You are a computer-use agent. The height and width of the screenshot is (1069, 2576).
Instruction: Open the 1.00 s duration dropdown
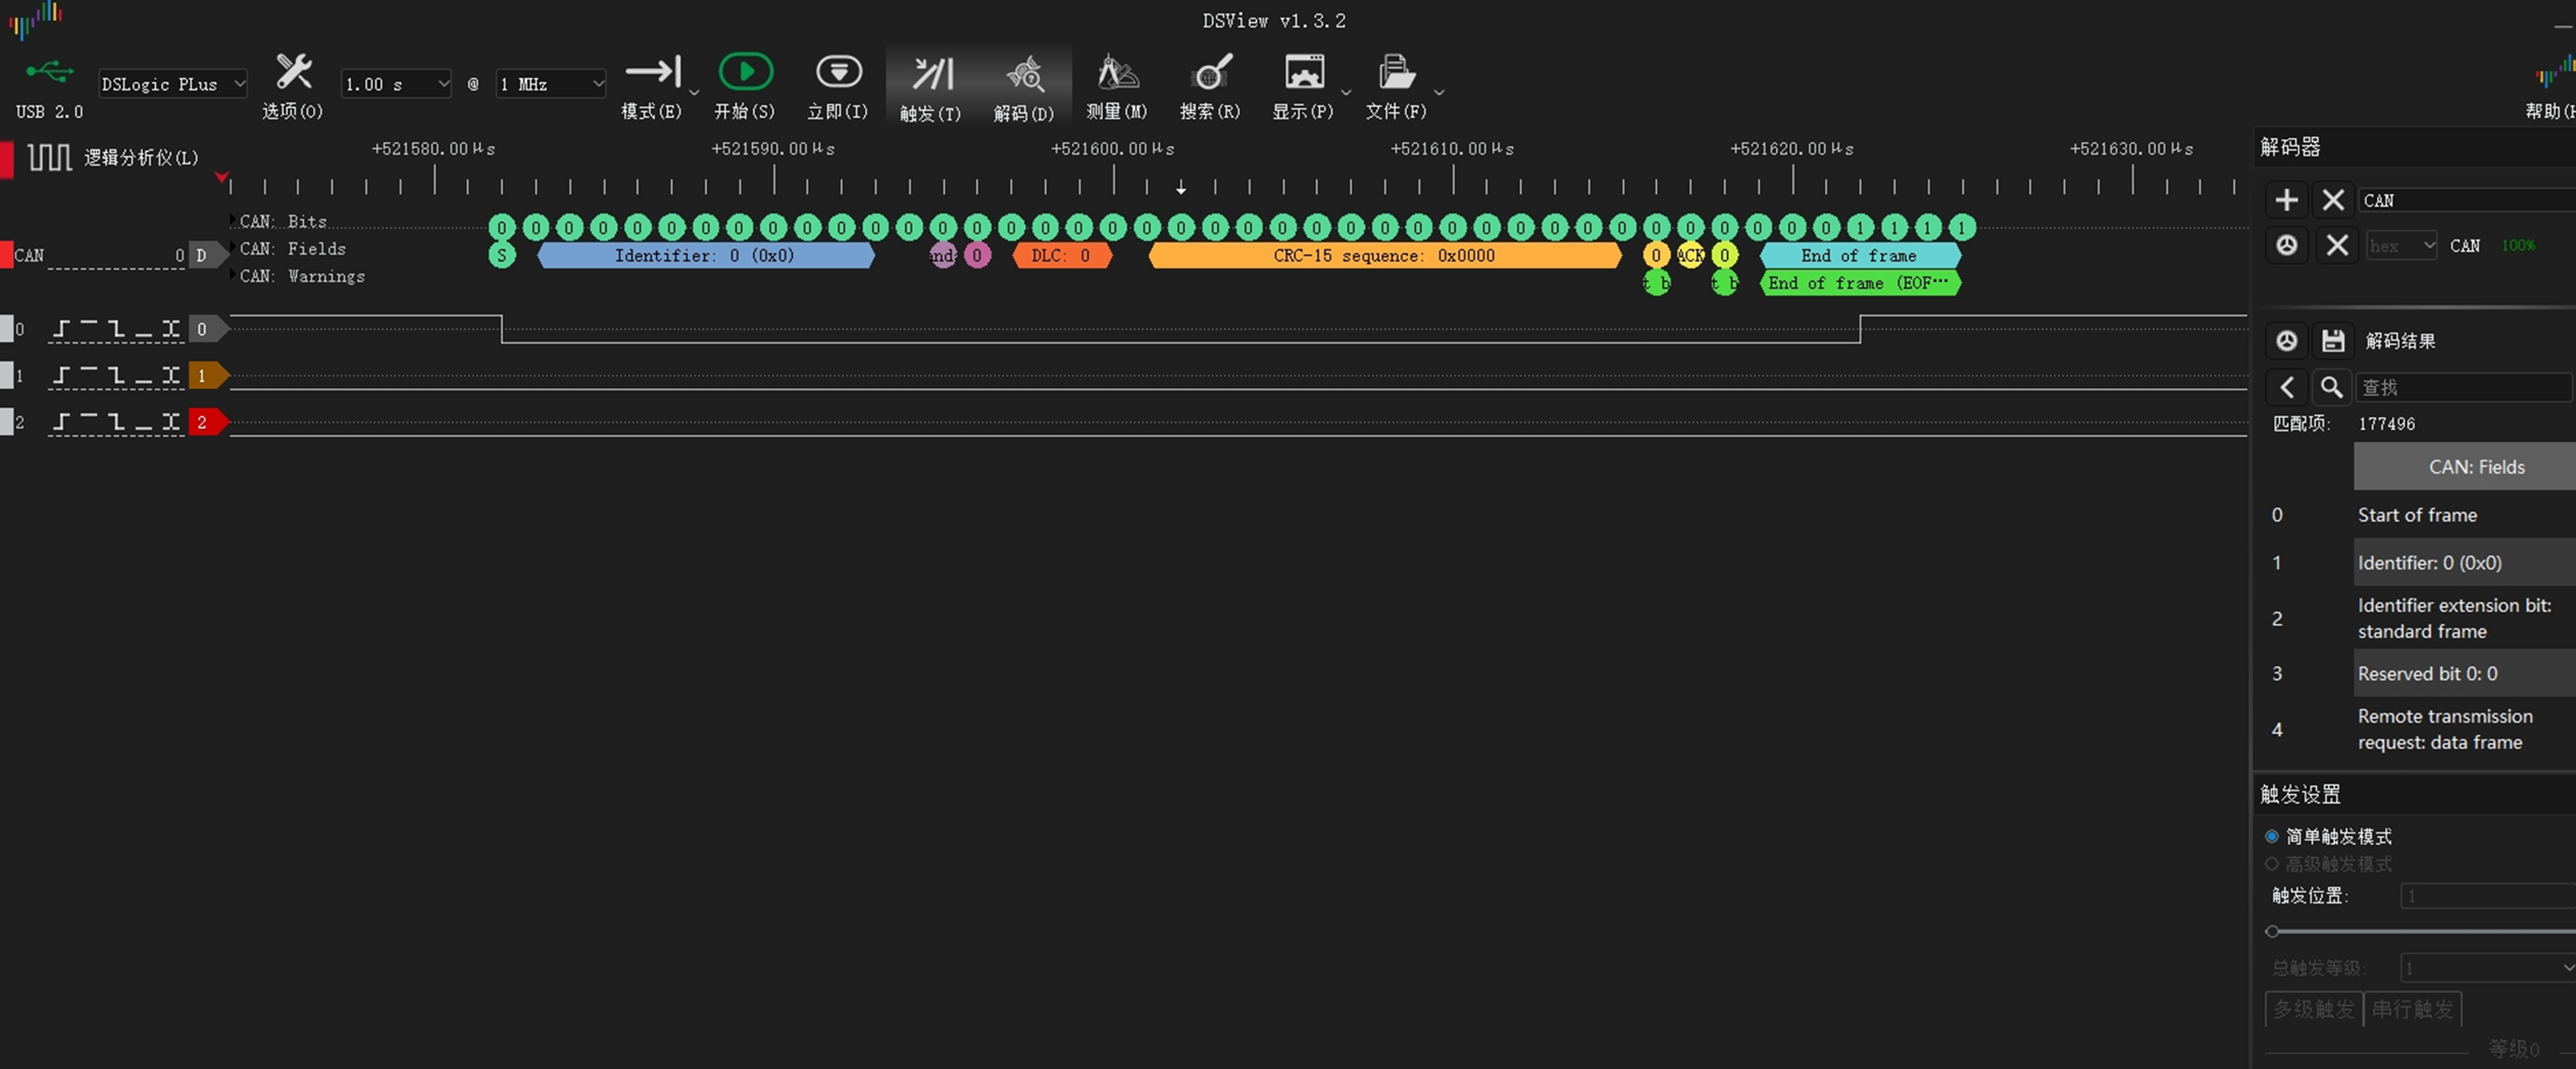tap(396, 84)
